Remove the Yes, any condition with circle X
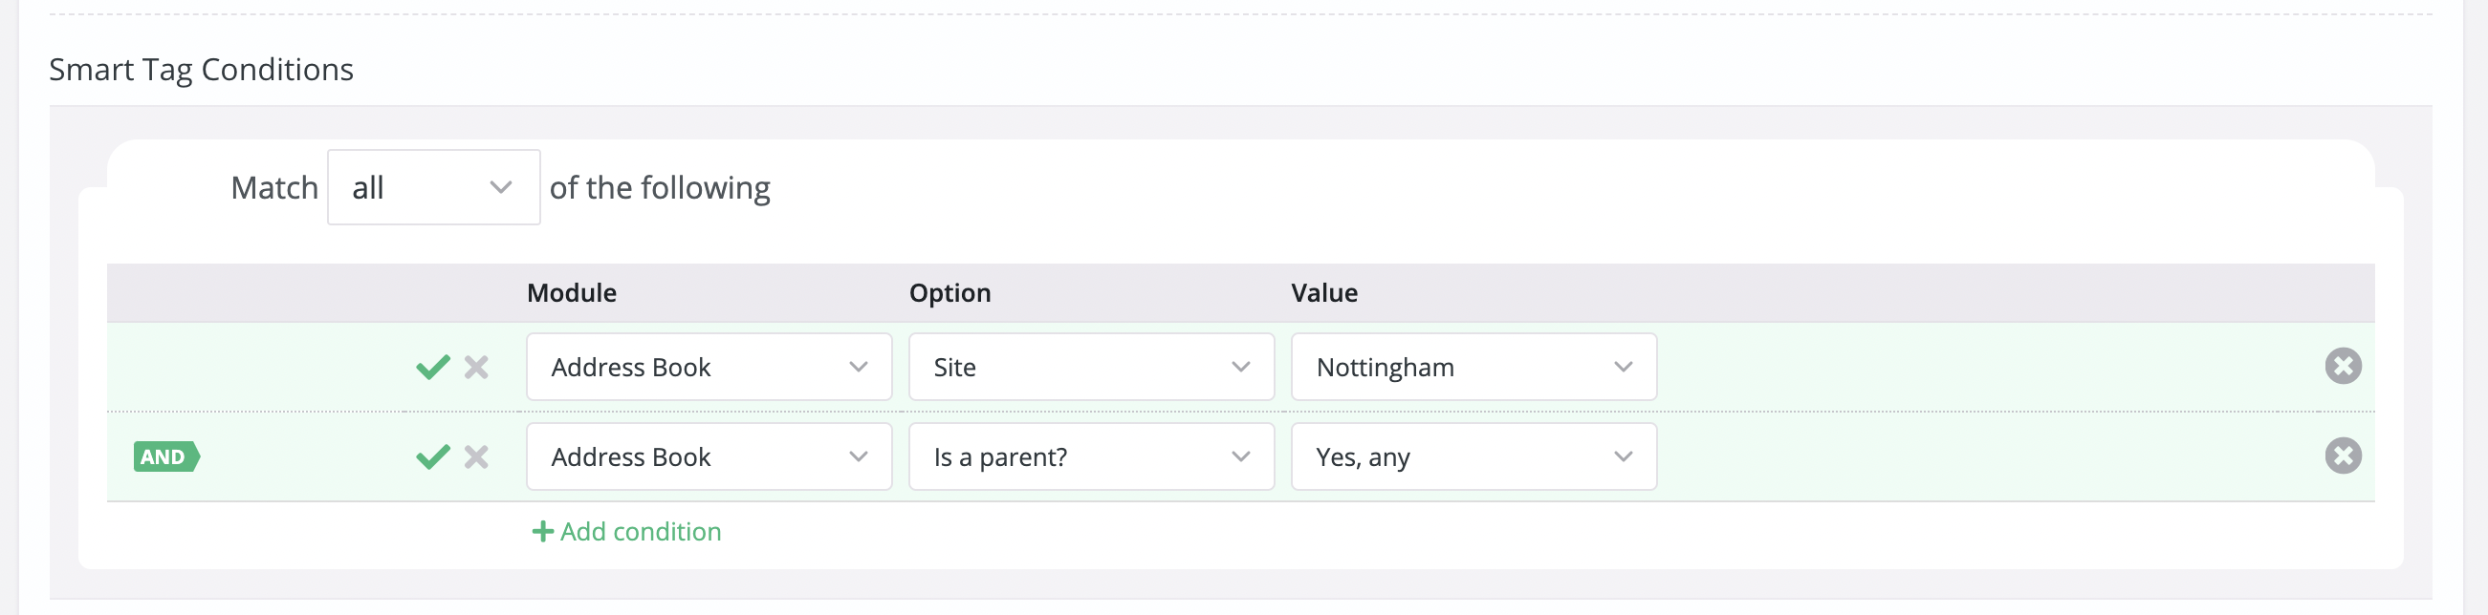 click(2343, 456)
